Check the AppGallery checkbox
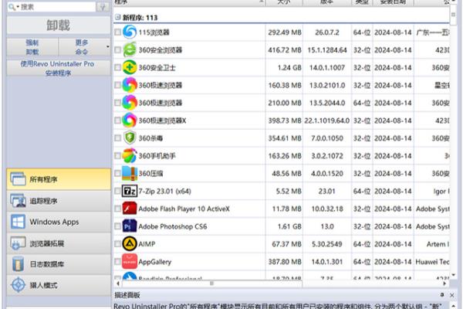 tap(117, 261)
